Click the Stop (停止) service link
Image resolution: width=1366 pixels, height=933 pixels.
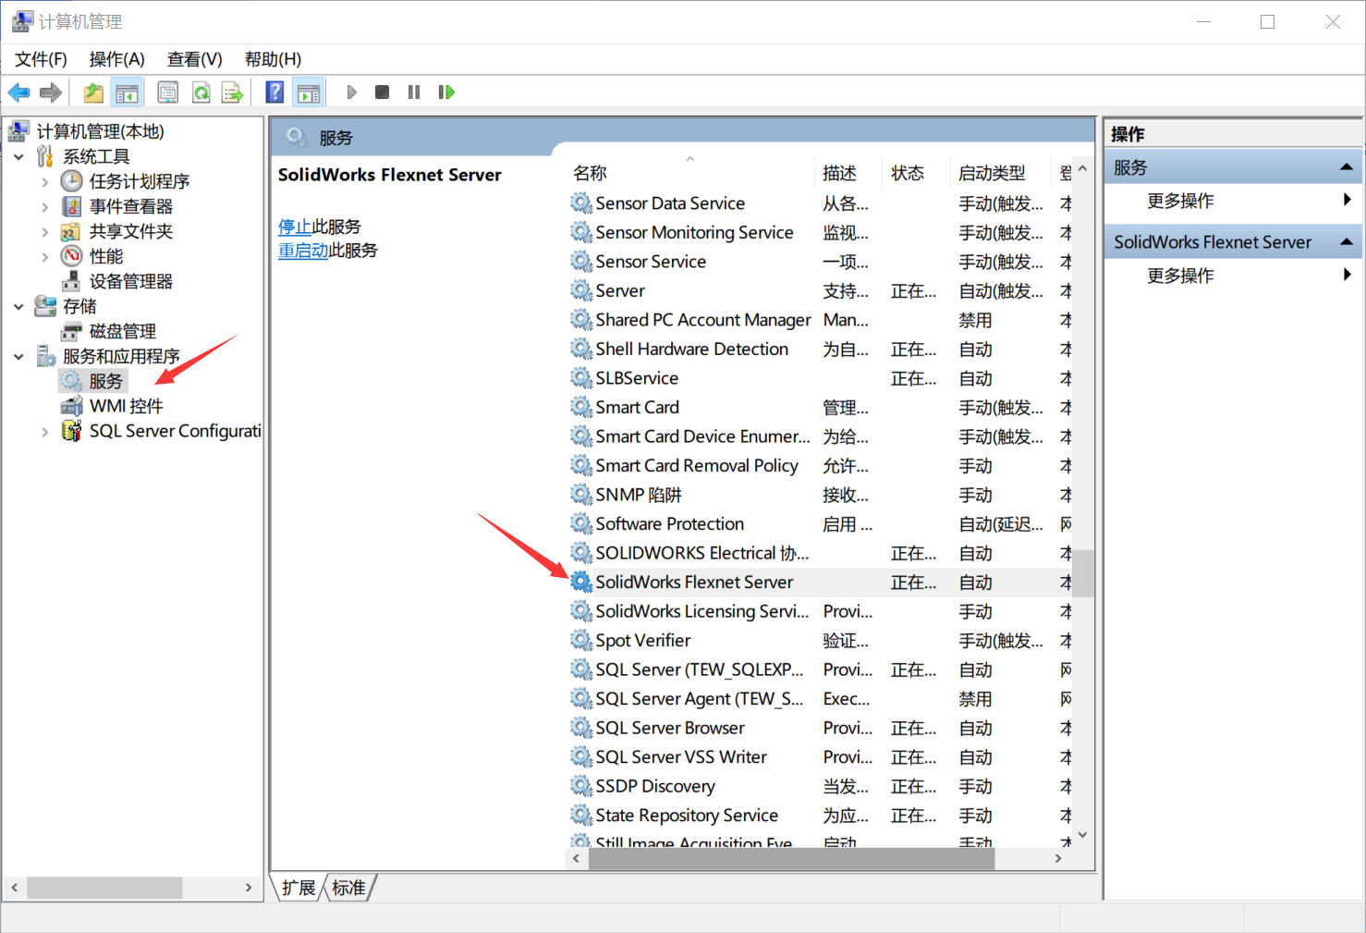[x=295, y=227]
